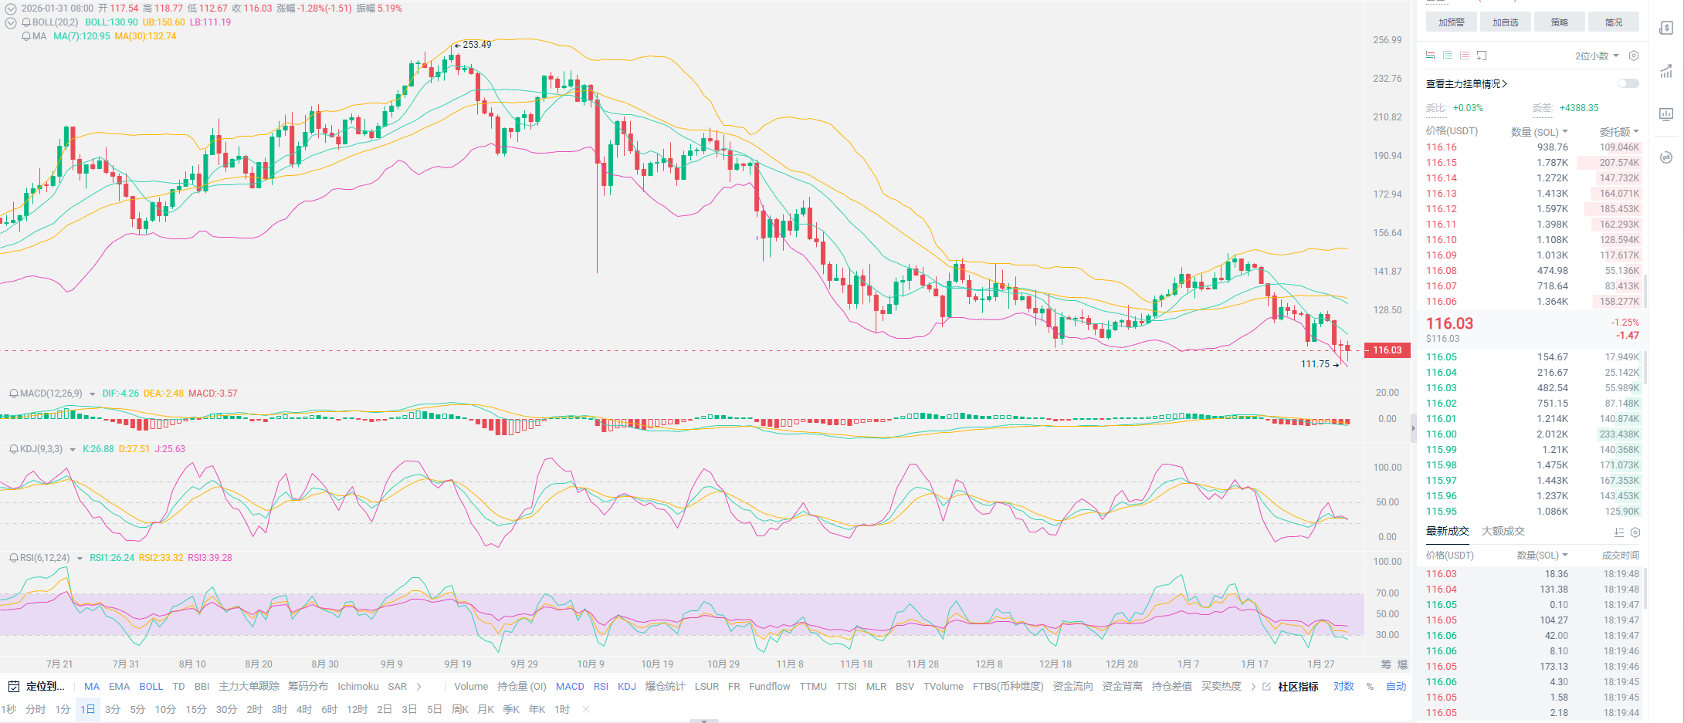Select the 4时 timeframe
1684x723 pixels.
pos(304,709)
